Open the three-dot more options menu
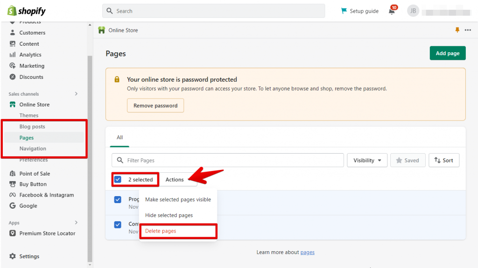478x268 pixels. pos(468,30)
